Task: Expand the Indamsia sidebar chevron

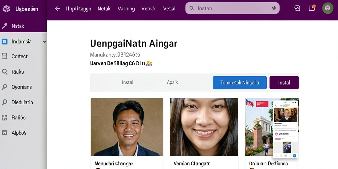Action: 45,42
